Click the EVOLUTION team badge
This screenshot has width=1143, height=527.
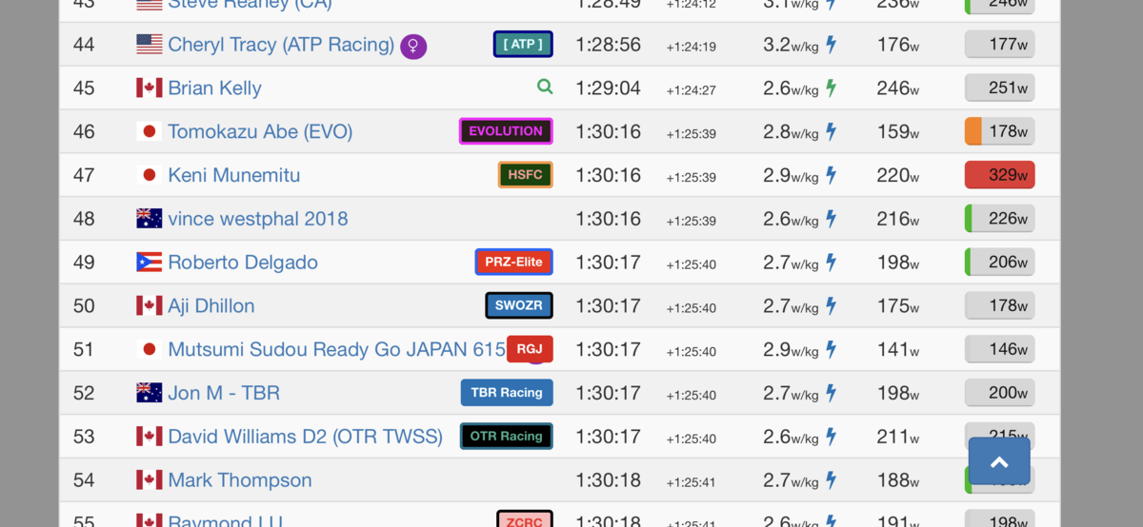pos(506,131)
